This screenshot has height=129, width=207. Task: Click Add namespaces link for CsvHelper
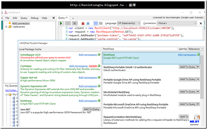(79, 66)
